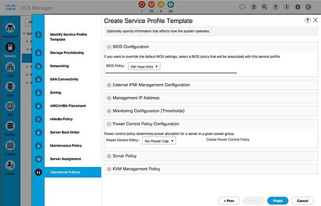
Task: Open the Equipment icon in sidebar
Action: click(10, 28)
